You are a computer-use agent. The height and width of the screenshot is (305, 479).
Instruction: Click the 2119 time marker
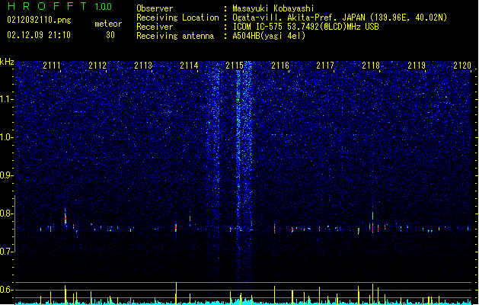pyautogui.click(x=417, y=65)
